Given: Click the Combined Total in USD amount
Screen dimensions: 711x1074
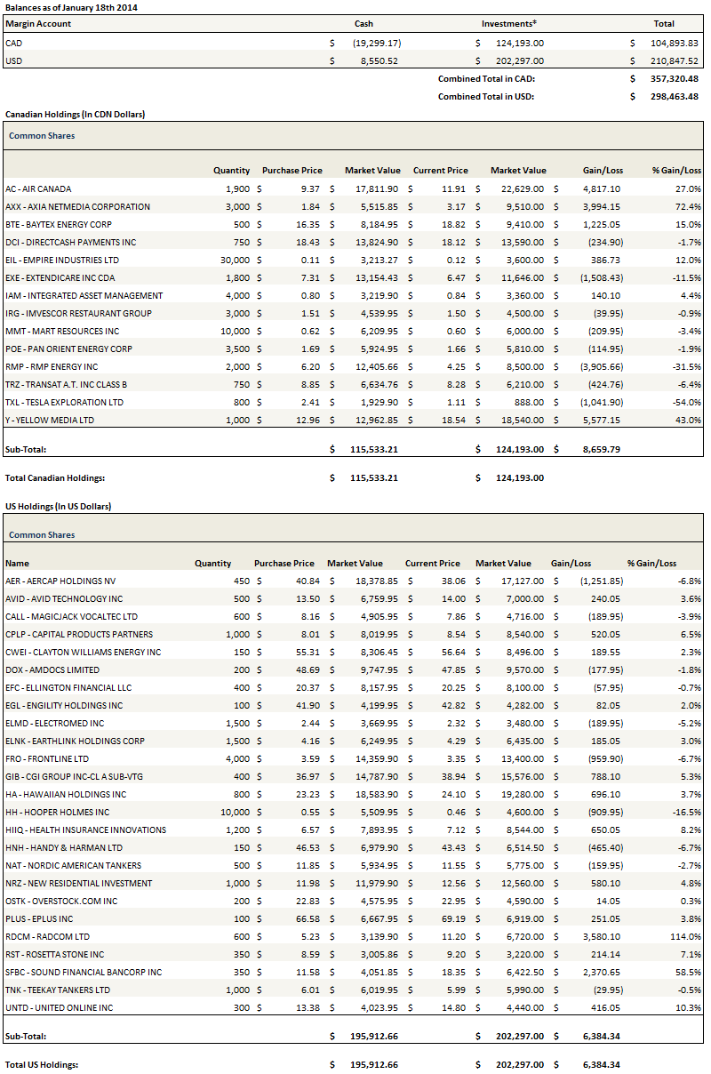Looking at the screenshot, I should pyautogui.click(x=672, y=96).
